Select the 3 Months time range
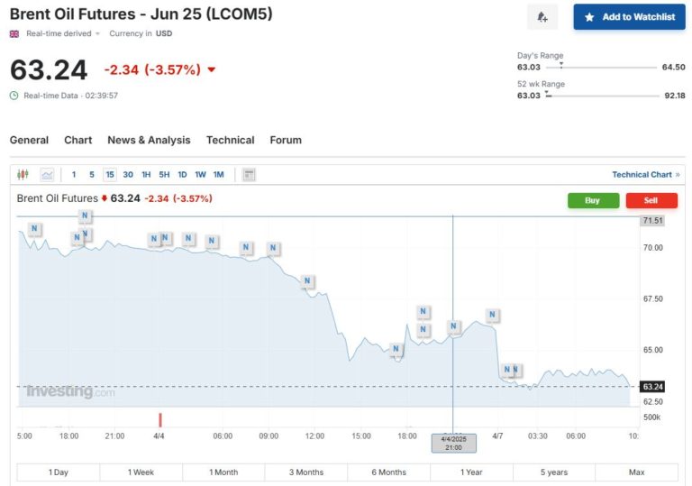The image size is (692, 486). 306,472
